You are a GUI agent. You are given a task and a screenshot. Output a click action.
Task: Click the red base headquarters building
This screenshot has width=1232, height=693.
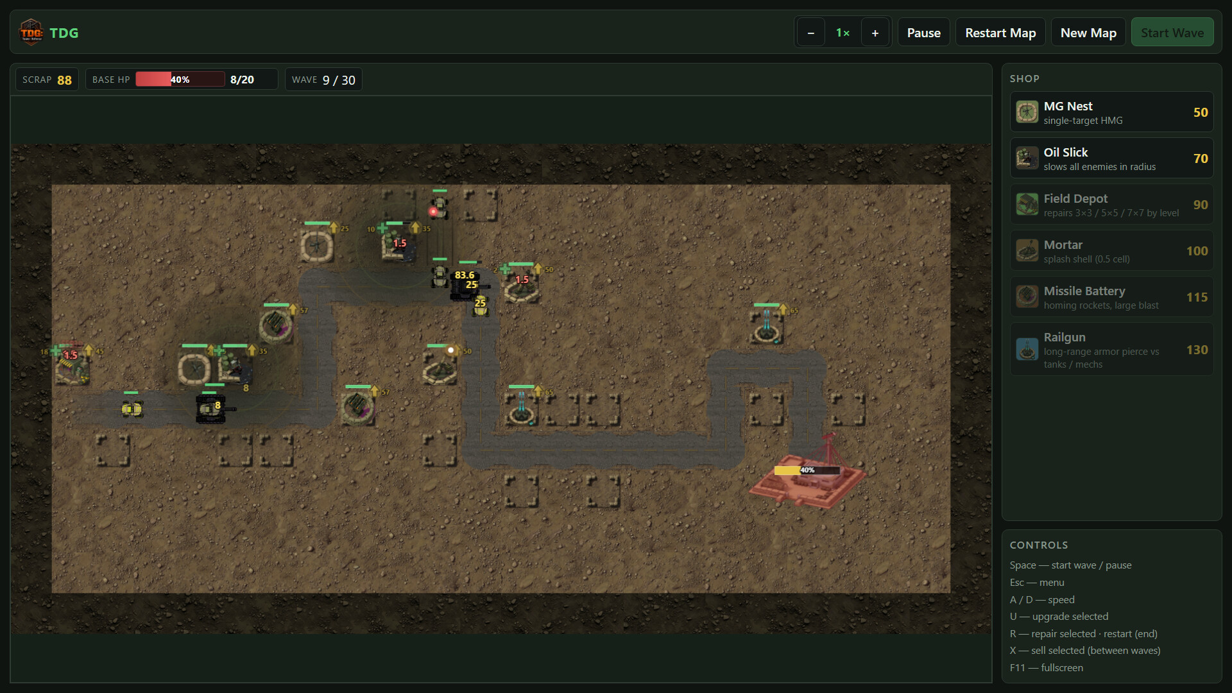808,475
